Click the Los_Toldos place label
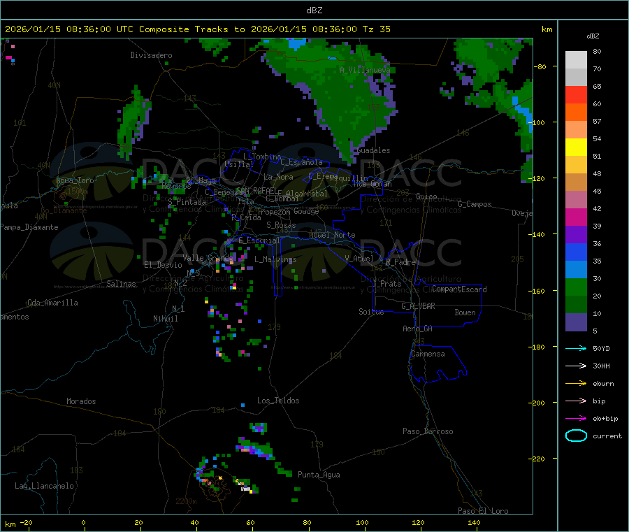This screenshot has width=629, height=532. click(x=278, y=401)
